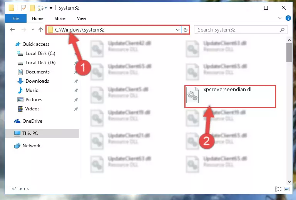Open Videos in navigation pane

(x=32, y=109)
